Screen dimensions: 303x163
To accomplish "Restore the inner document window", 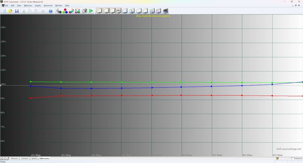I will click(296, 5).
